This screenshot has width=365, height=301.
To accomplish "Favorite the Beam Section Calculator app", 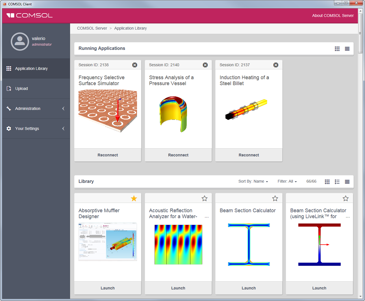I will click(275, 198).
